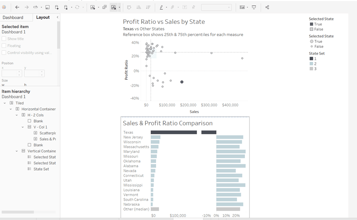Toggle the Floating checkbox
Screen dimensions: 357x220
tap(4, 46)
